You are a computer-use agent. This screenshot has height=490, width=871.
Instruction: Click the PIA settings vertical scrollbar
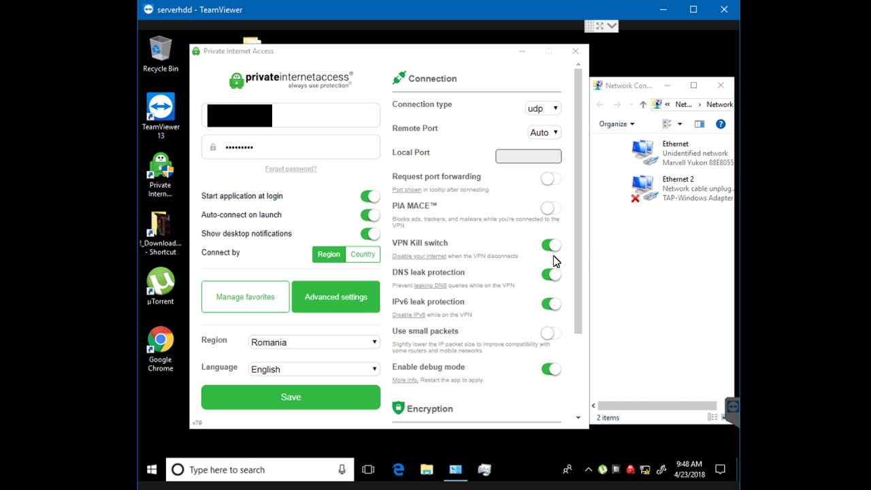578,201
